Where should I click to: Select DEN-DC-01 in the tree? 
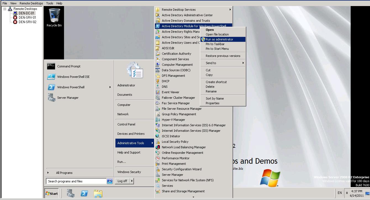coord(26,13)
